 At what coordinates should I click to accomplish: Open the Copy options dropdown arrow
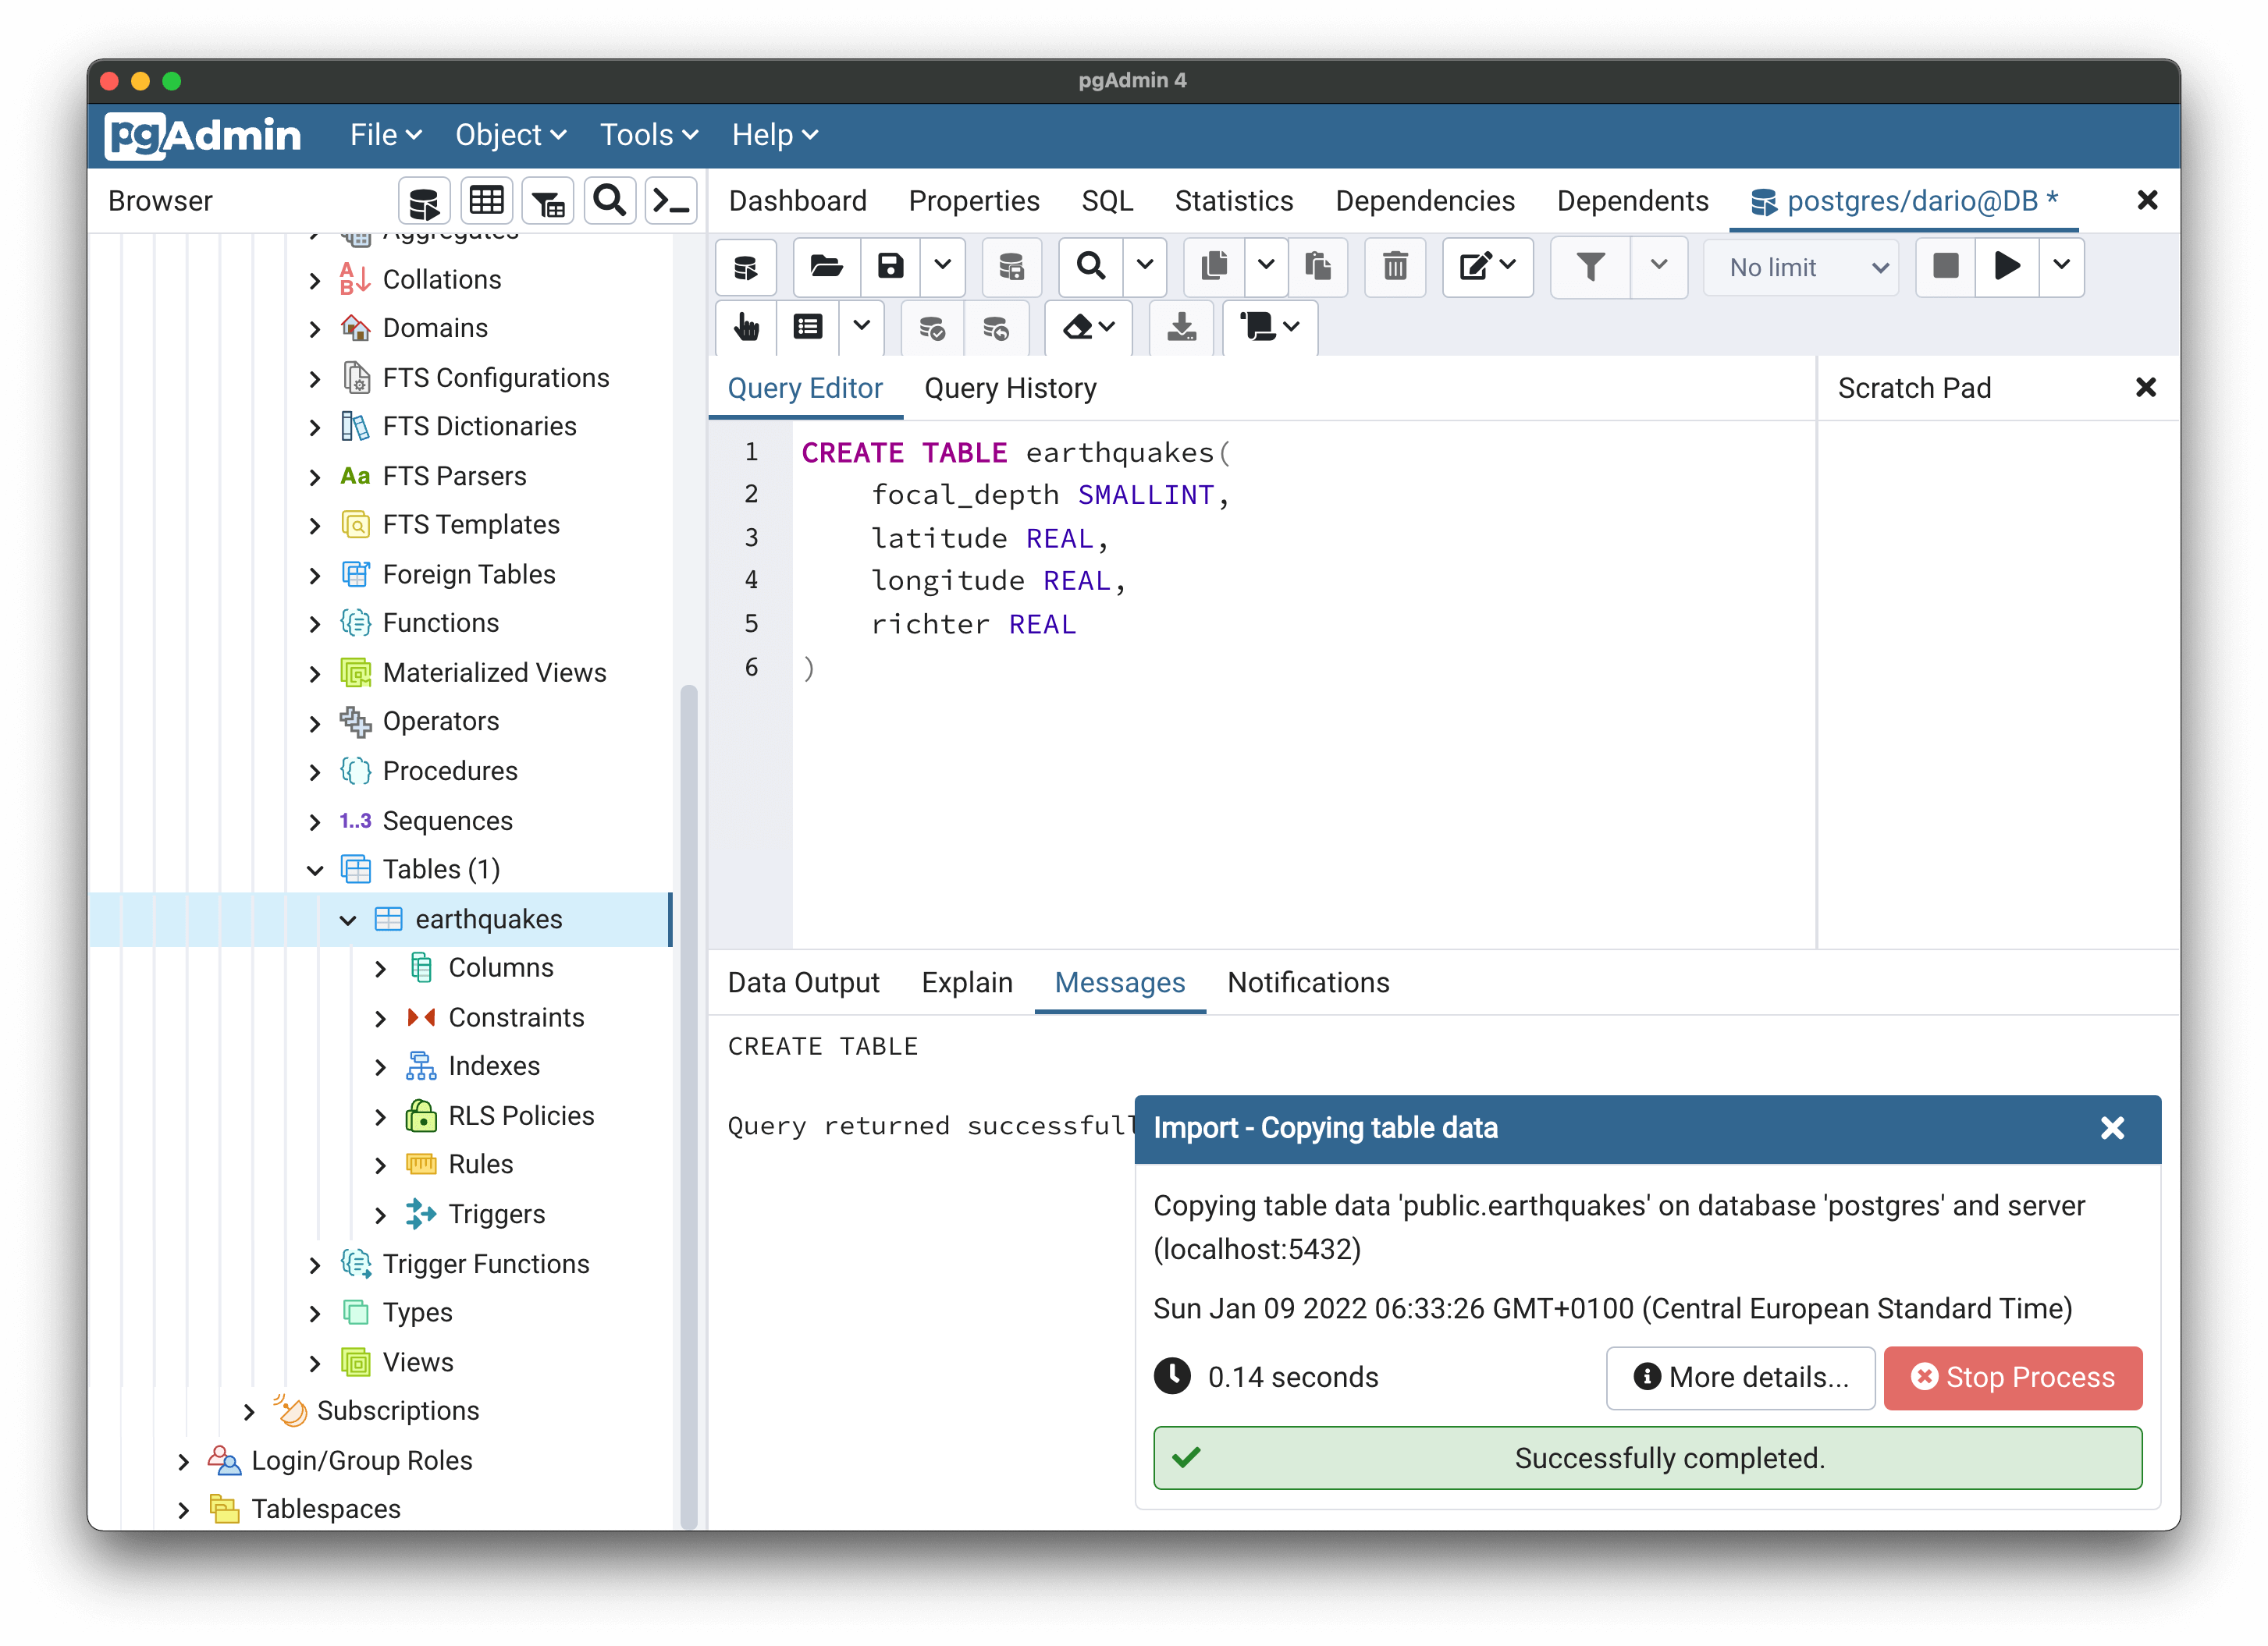(x=1266, y=267)
